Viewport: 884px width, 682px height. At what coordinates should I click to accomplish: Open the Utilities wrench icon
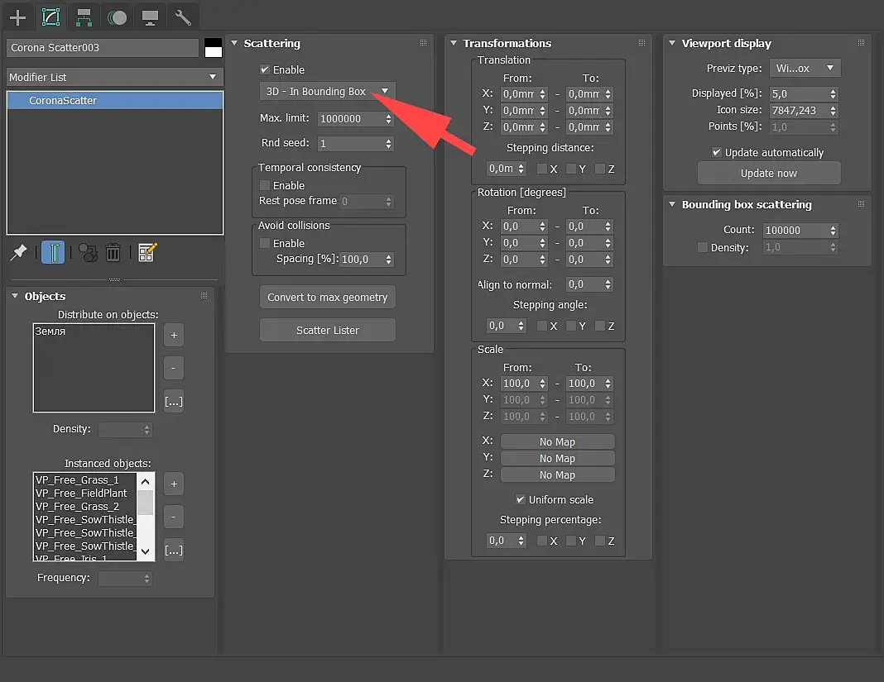pyautogui.click(x=183, y=17)
